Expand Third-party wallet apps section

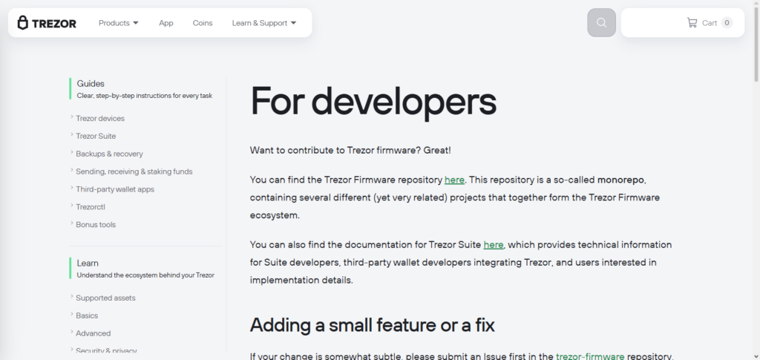(115, 189)
